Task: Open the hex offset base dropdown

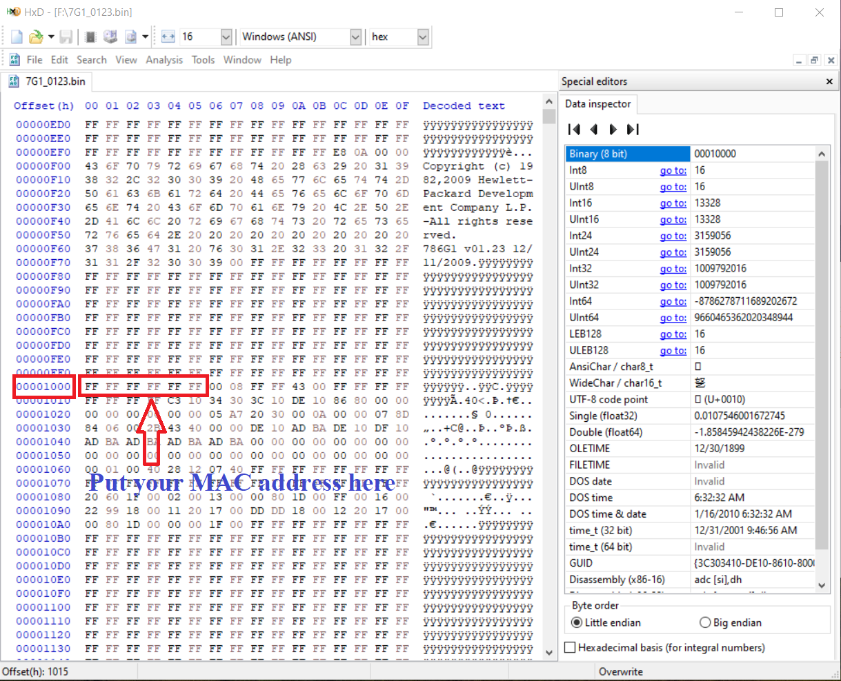Action: tap(423, 37)
